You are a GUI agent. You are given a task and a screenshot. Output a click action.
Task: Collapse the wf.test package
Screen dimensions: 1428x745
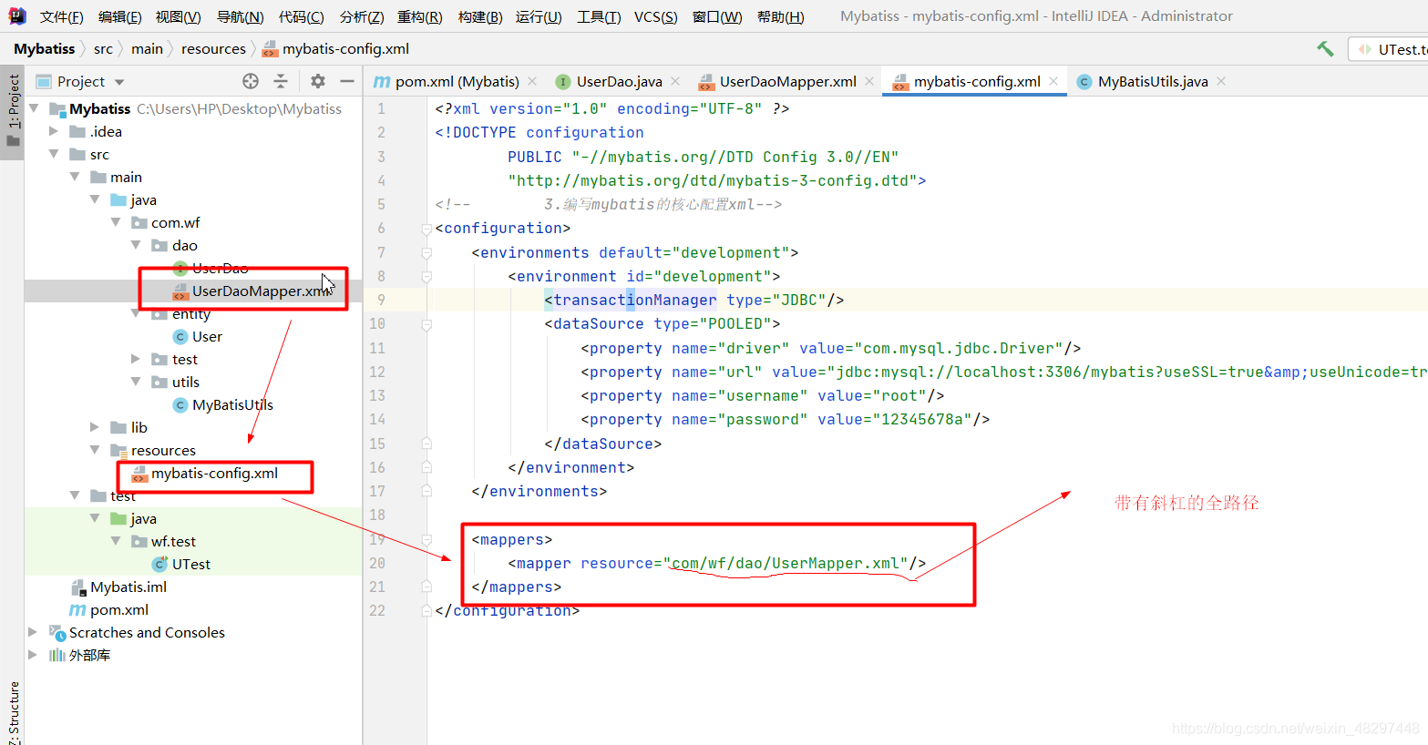pos(116,541)
